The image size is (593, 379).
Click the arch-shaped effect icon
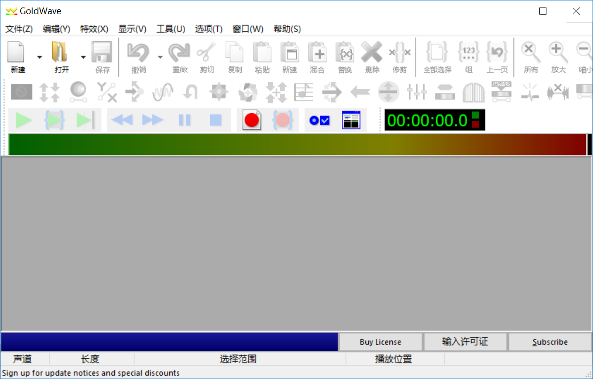[x=474, y=92]
